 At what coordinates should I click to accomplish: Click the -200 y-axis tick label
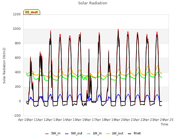(x=17, y=116)
